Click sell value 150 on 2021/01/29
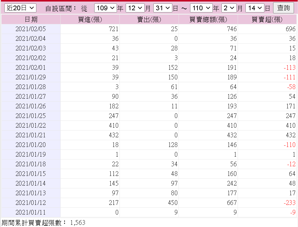The height and width of the screenshot is (227, 298). tap(173, 77)
